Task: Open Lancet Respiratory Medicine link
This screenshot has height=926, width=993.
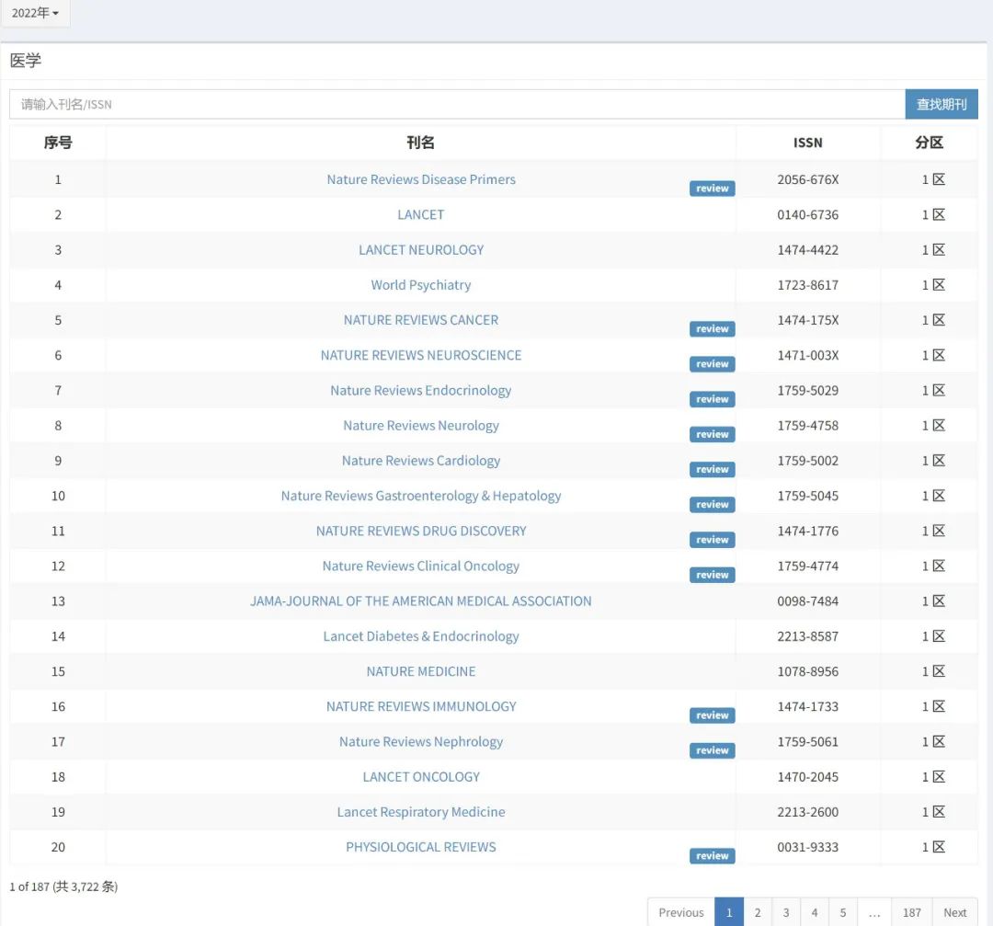Action: coord(420,812)
